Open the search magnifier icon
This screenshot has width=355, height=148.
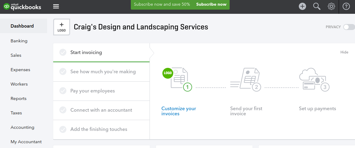(x=317, y=7)
